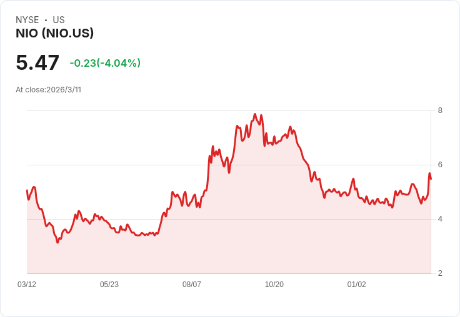Click the highest peak of the price line

click(x=255, y=114)
